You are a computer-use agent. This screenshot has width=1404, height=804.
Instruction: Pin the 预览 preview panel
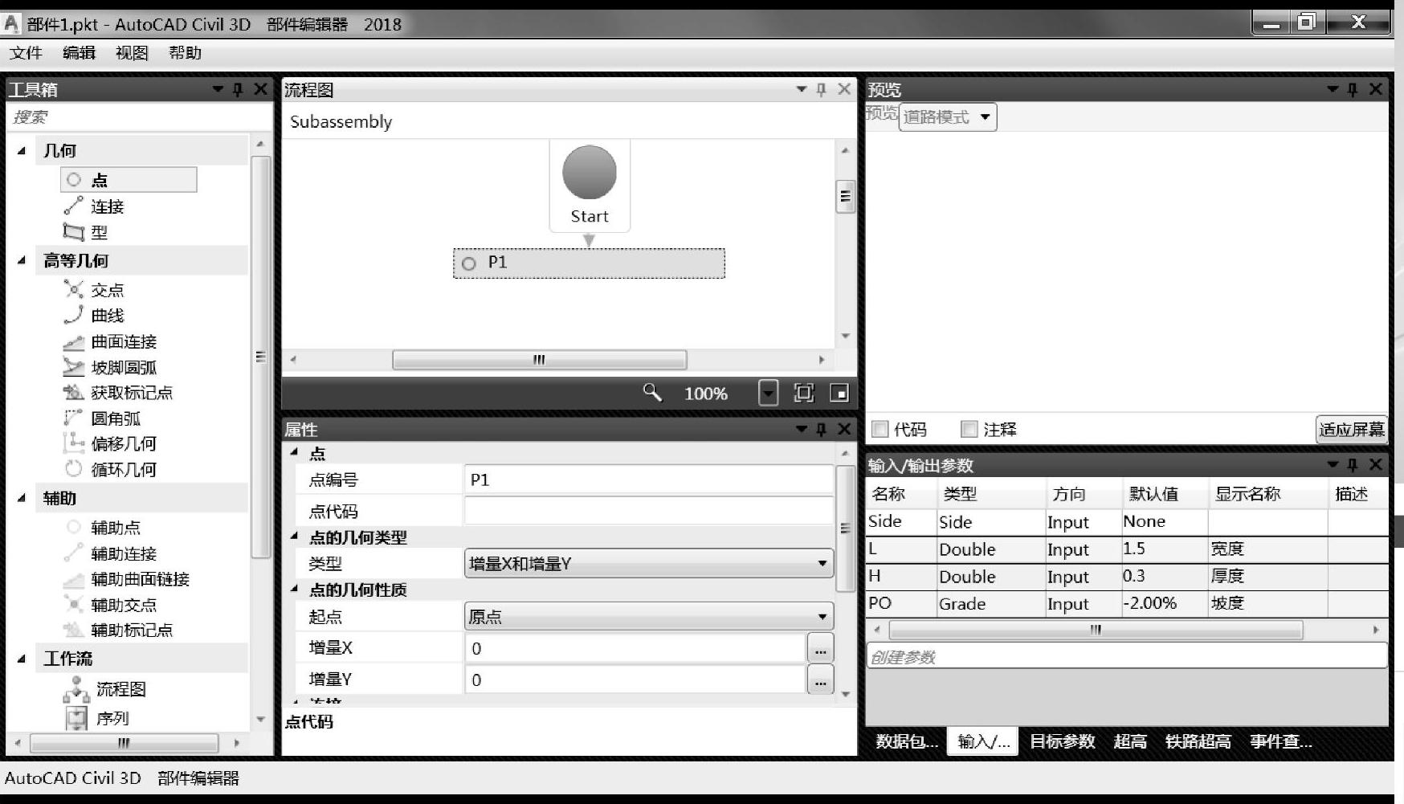pyautogui.click(x=1353, y=89)
